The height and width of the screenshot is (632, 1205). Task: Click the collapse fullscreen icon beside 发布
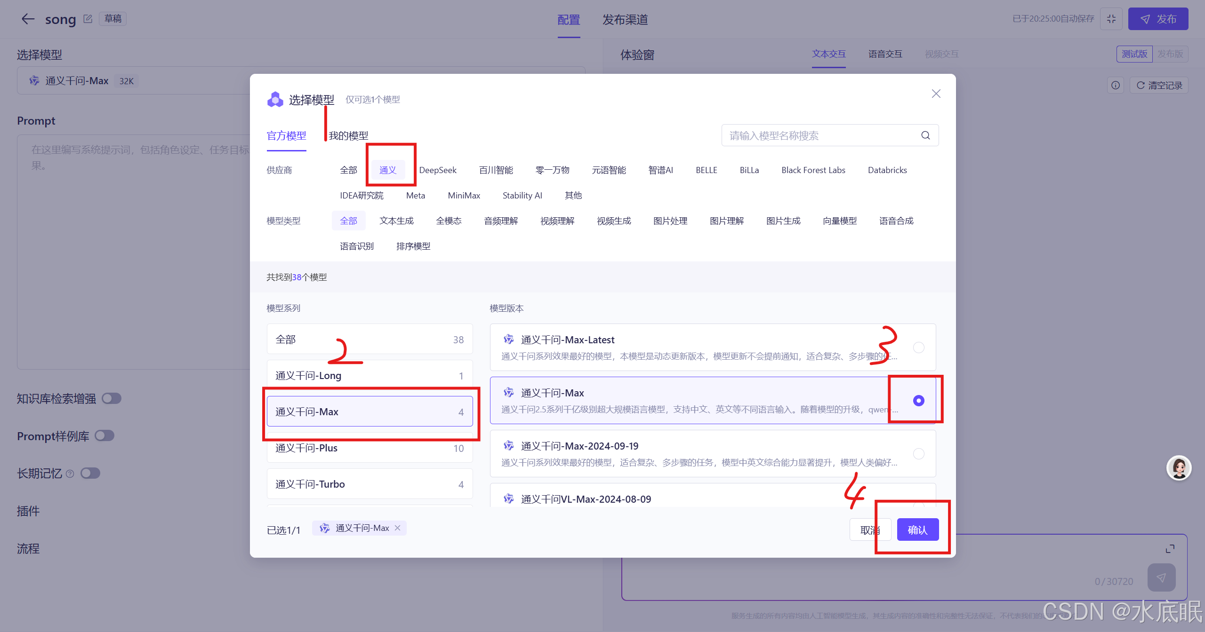tap(1111, 19)
